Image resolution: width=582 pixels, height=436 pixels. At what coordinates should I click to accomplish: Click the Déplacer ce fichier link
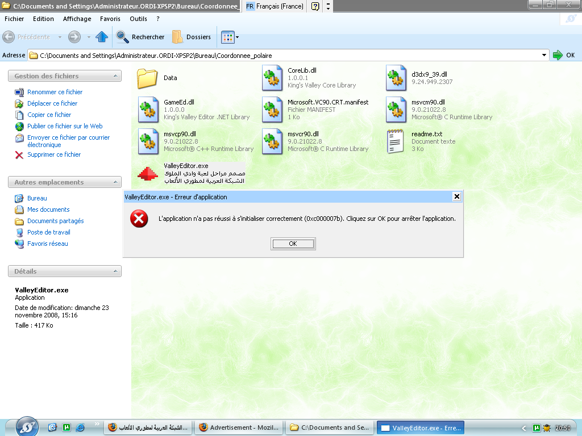pos(52,103)
